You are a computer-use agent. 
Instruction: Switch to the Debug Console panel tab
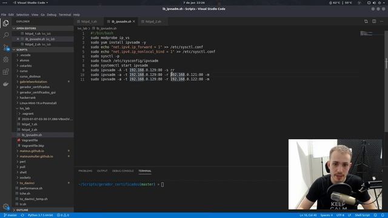pos(122,171)
